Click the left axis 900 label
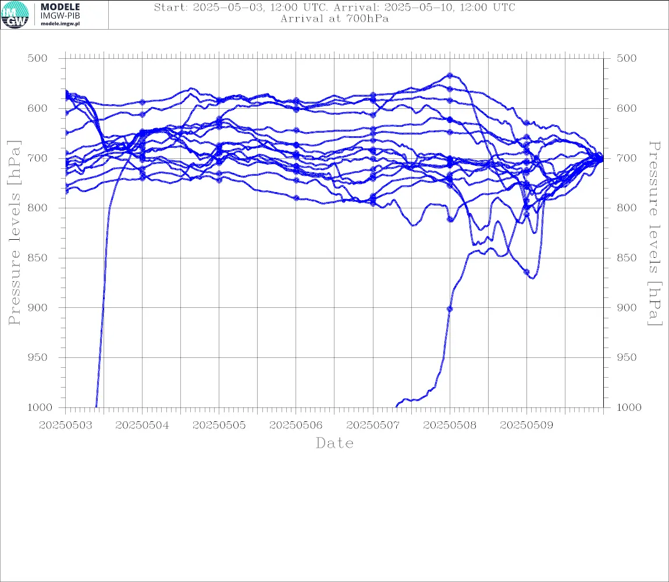Viewport: 669px width, 582px height. tap(38, 307)
